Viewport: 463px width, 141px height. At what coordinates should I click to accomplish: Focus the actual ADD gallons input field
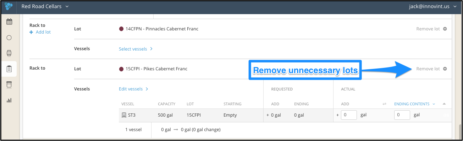(349, 115)
